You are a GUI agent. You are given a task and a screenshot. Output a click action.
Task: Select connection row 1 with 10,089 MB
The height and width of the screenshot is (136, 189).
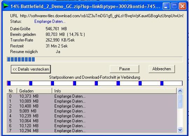[x=92, y=101]
